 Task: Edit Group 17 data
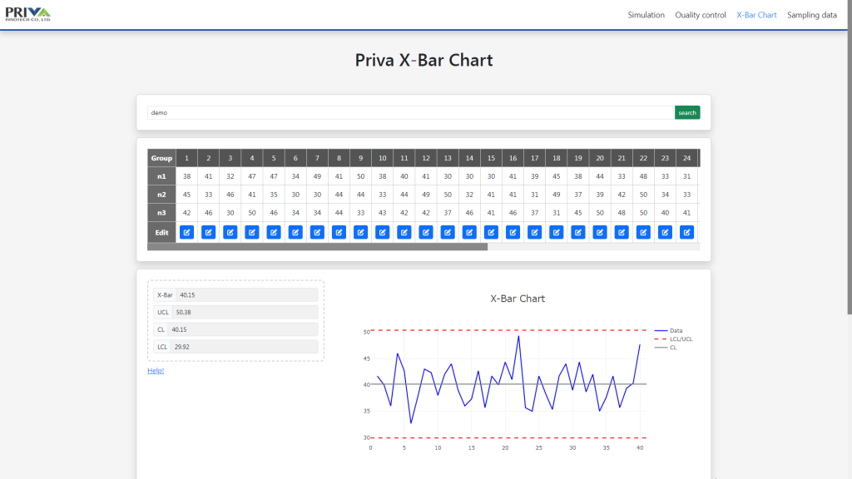tap(534, 233)
